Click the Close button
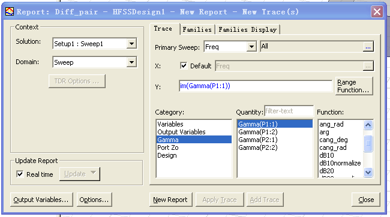This screenshot has width=390, height=217. [366, 200]
